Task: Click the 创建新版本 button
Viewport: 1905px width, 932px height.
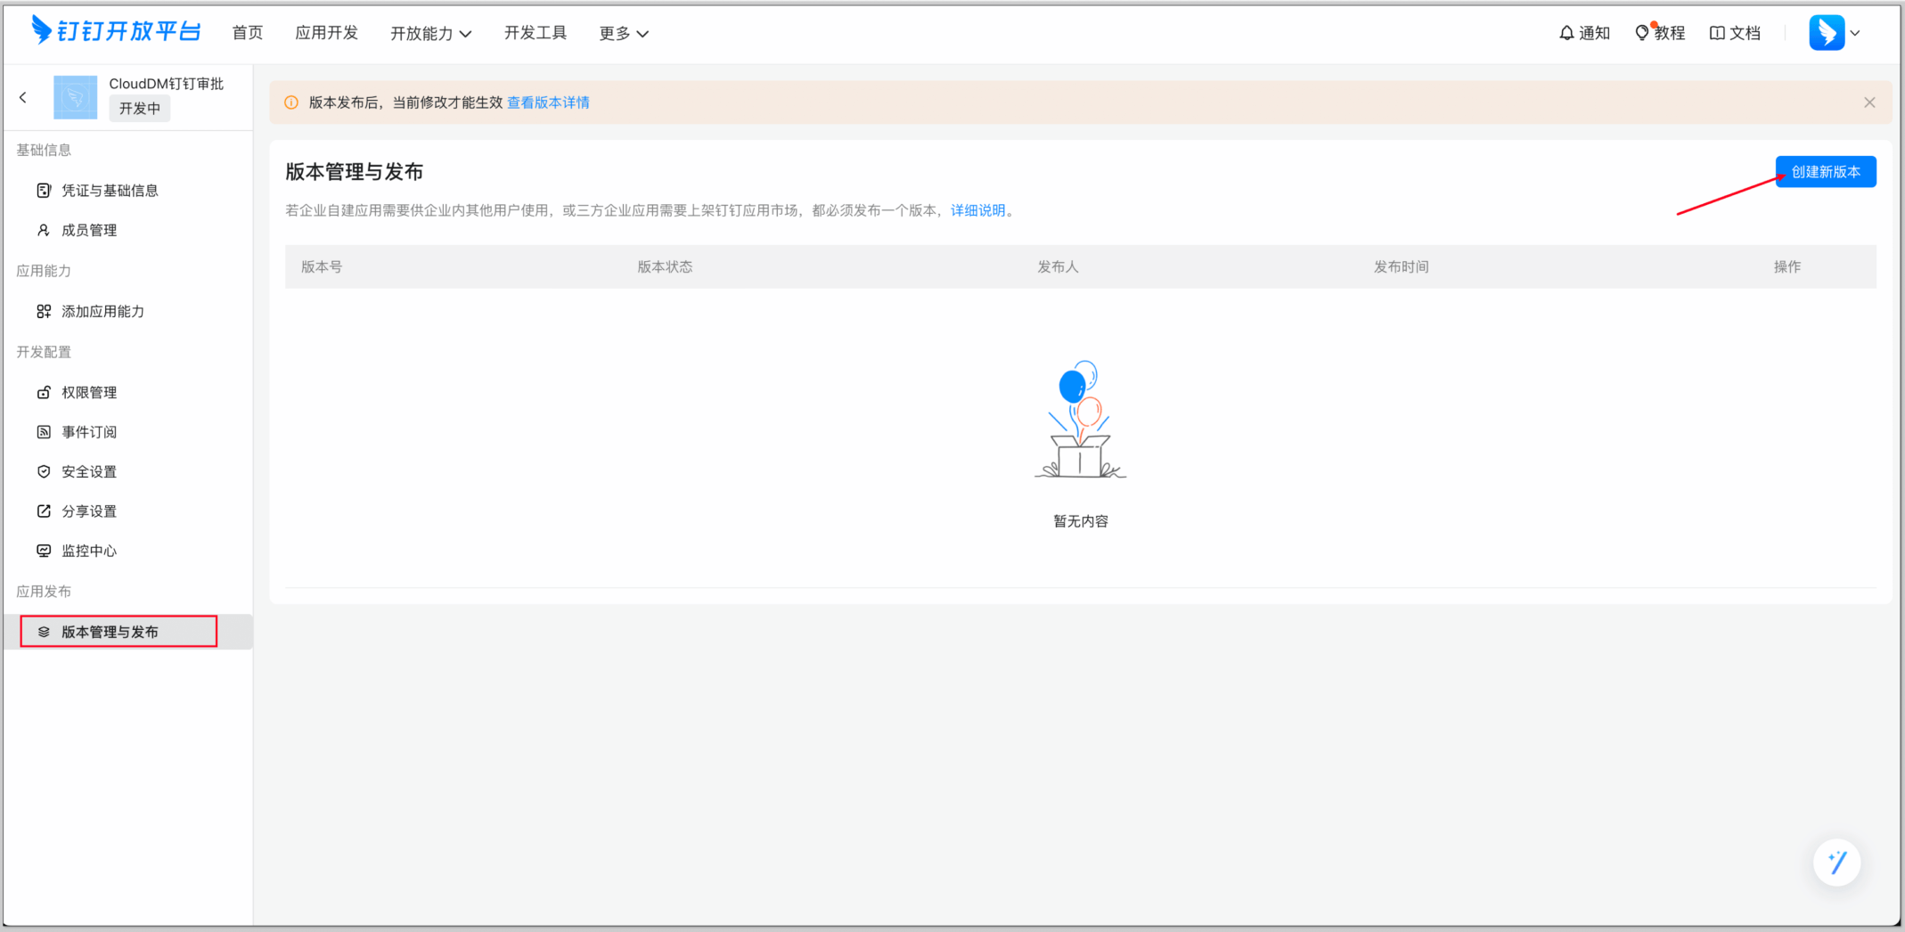Action: [1825, 172]
